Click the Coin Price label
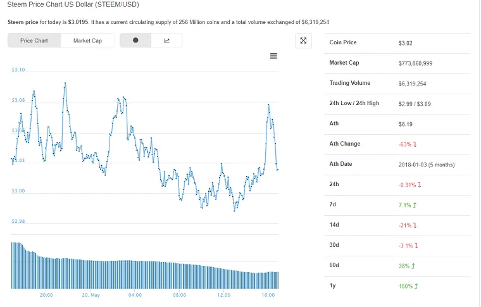Image resolution: width=481 pixels, height=307 pixels. click(342, 42)
